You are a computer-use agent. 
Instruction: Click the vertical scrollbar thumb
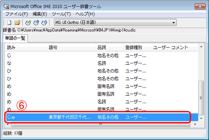[x=201, y=98]
